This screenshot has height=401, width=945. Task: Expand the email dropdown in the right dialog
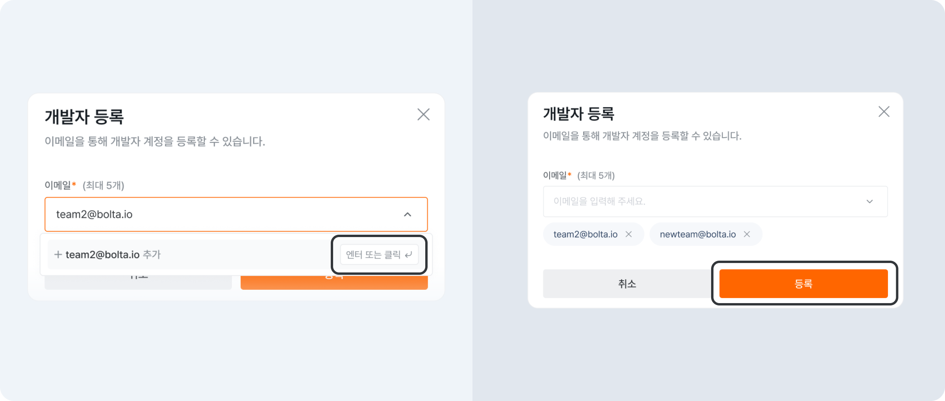point(870,201)
